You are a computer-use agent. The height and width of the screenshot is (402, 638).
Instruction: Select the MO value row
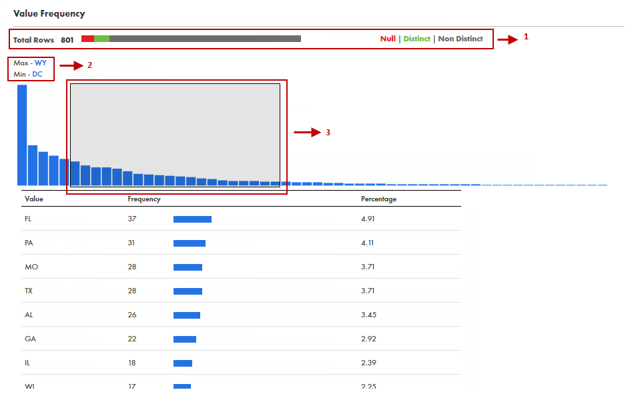tap(241, 267)
